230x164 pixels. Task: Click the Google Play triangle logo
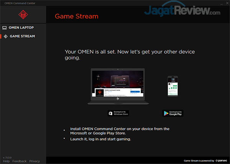click(x=166, y=113)
